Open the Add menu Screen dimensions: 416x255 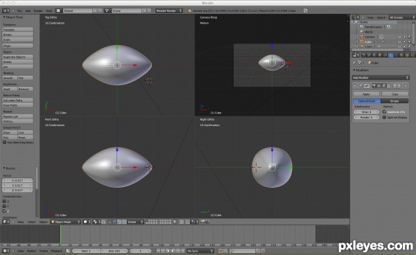point(28,11)
